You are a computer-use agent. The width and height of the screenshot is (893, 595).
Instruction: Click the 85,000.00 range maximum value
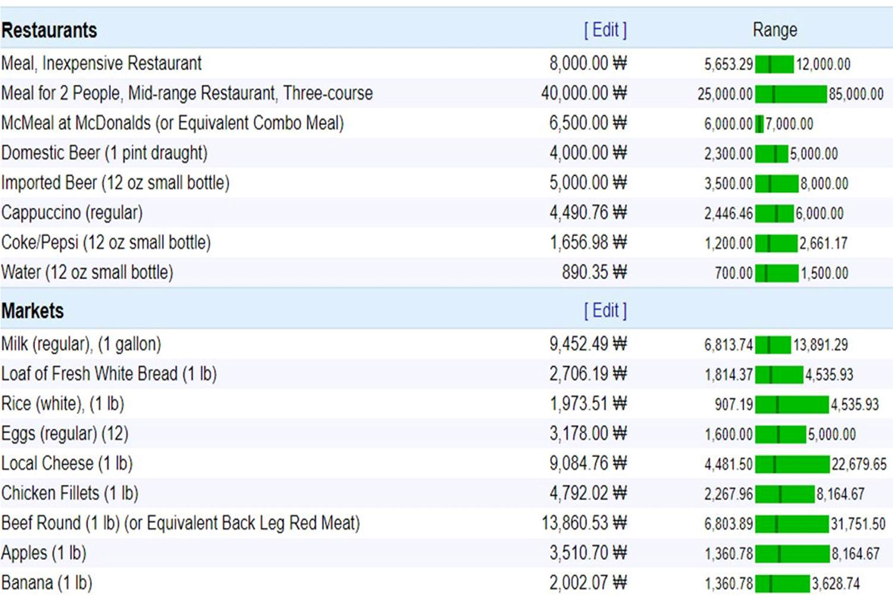[856, 94]
